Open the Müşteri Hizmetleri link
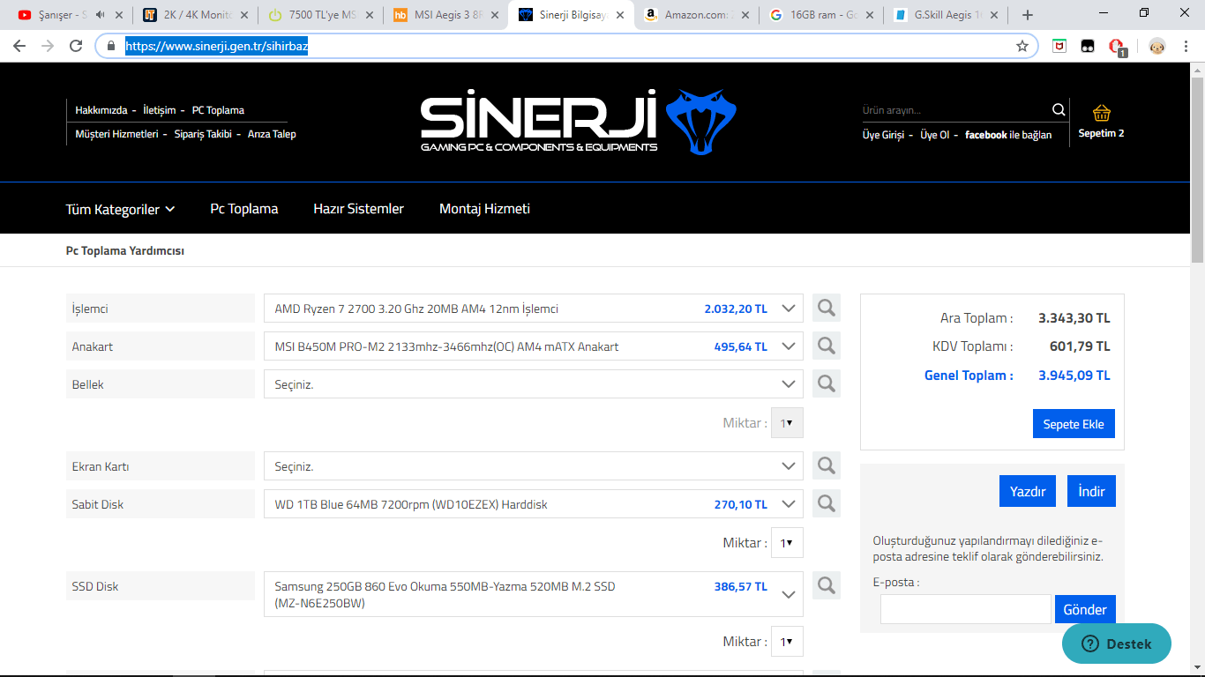This screenshot has height=677, width=1205. click(116, 134)
